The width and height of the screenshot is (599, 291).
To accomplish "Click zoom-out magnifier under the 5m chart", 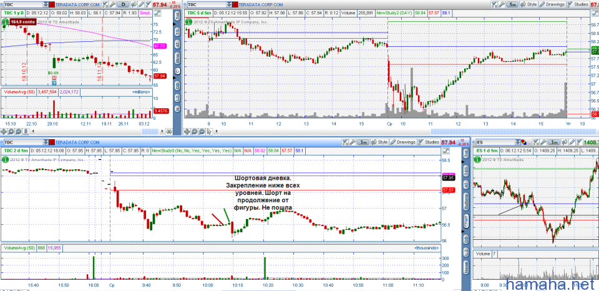I will tap(202, 131).
